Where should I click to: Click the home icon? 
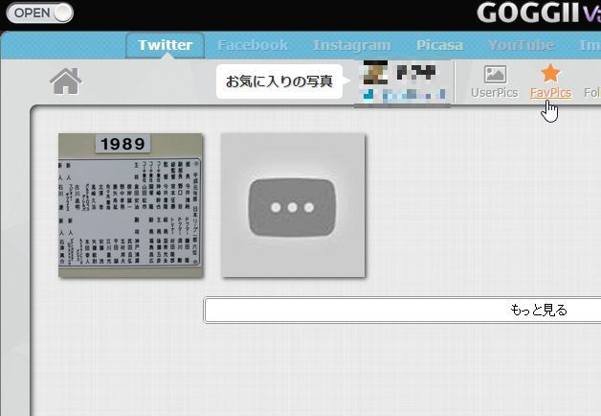[x=65, y=81]
